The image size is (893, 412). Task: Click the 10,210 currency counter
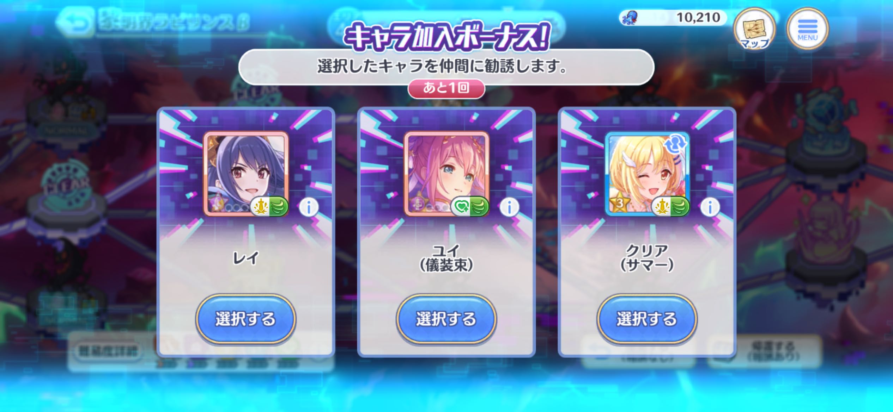coord(698,17)
